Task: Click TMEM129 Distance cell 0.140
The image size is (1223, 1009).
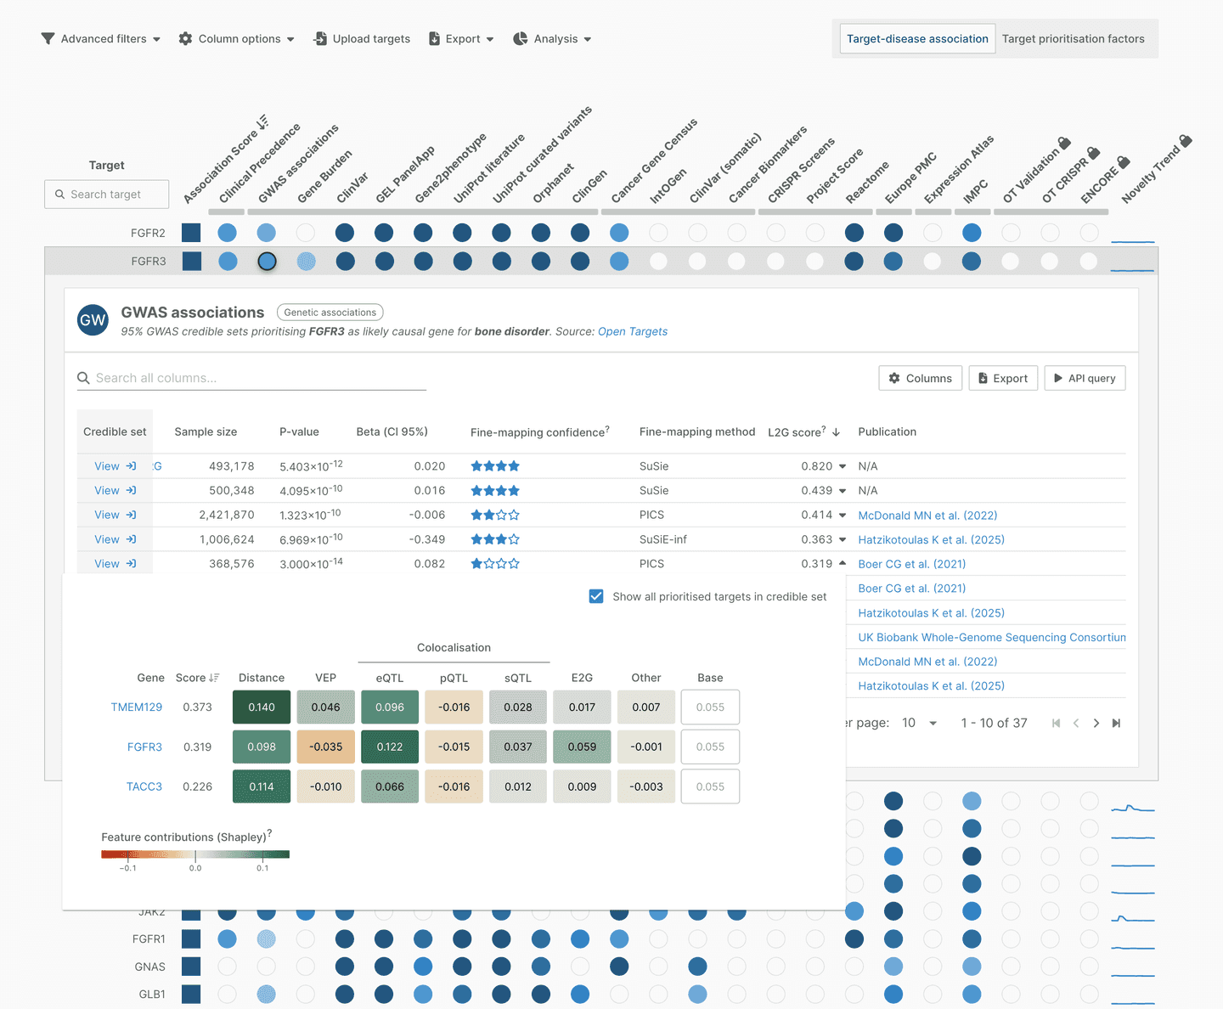Action: point(262,707)
